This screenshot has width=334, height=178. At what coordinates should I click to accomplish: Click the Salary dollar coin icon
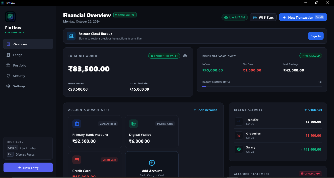(239, 149)
